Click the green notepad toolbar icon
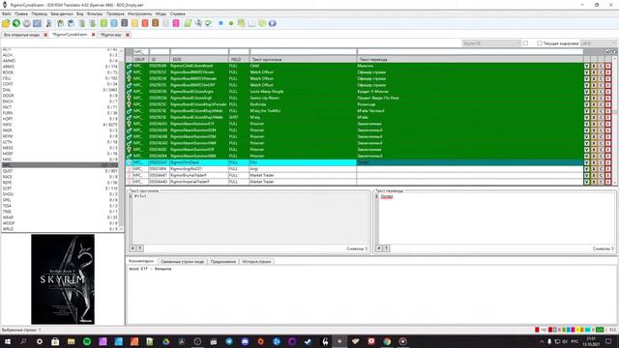 tap(188, 23)
